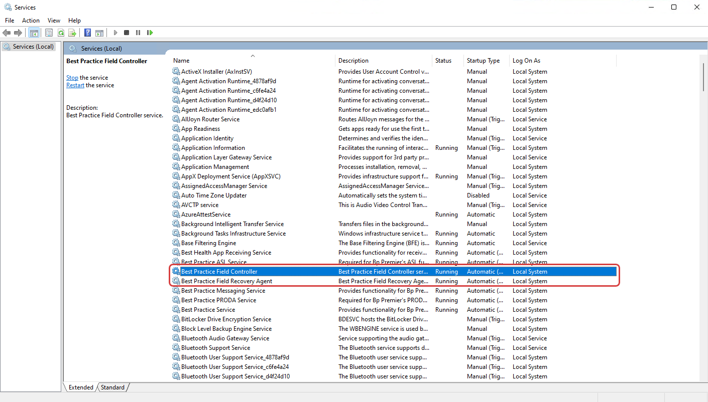Click Running status of AzureAttestService
The image size is (708, 402).
coord(446,215)
